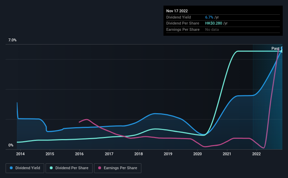
Task: Click the 7.0% y-axis label
Action: (x=12, y=40)
